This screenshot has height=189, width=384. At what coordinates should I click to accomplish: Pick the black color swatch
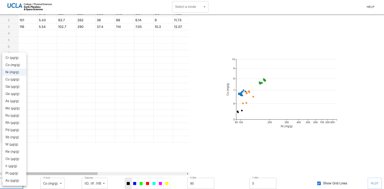(128, 184)
